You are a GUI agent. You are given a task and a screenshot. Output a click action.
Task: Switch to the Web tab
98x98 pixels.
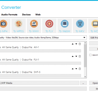[38, 15]
